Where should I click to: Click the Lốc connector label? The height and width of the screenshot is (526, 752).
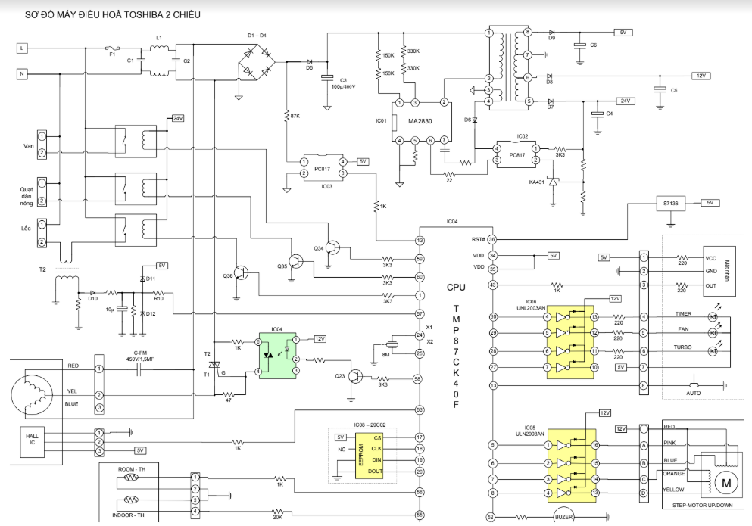pos(26,229)
